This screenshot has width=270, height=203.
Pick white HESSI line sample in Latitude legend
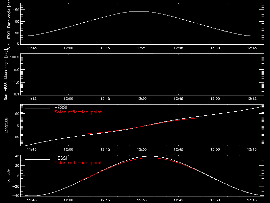[x=37, y=159]
